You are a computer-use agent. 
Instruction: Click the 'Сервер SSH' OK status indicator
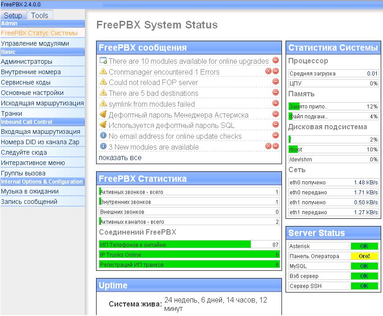point(364,286)
